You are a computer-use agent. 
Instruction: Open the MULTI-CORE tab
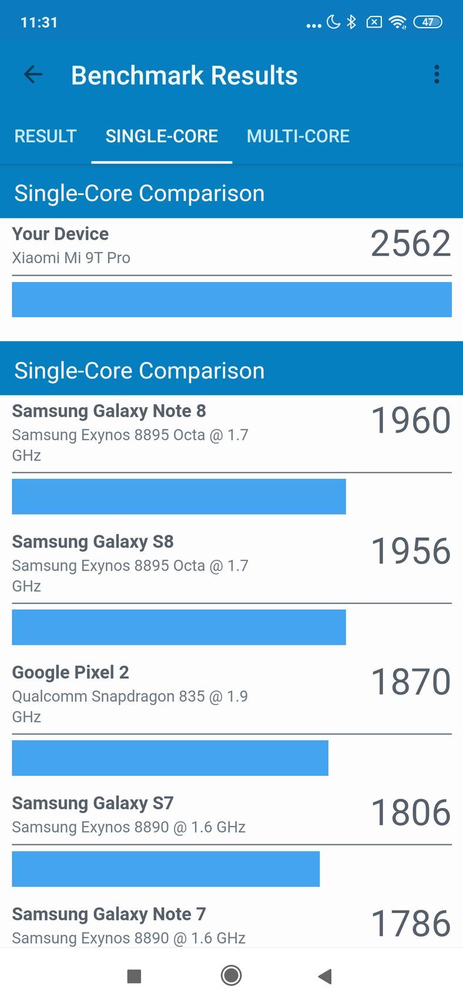point(298,136)
